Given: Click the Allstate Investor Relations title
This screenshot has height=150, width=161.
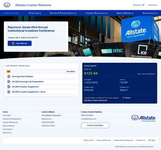Looking at the screenshot, I should click(33, 5).
